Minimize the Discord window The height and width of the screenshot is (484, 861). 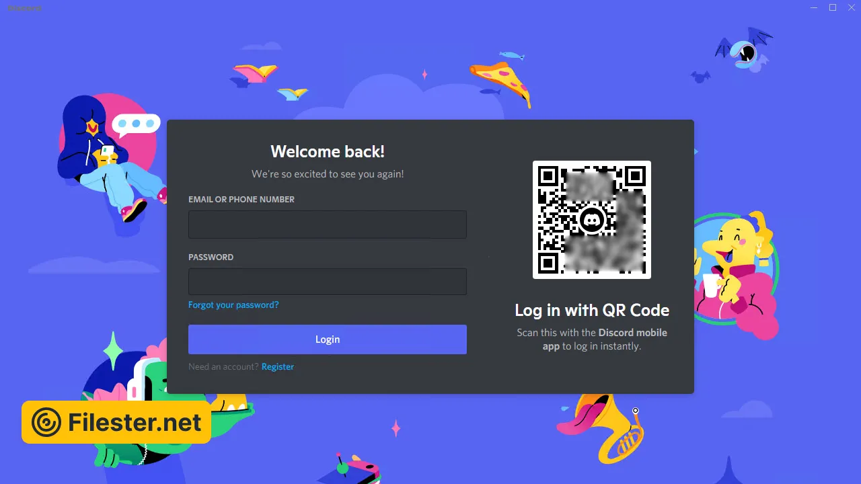814,7
